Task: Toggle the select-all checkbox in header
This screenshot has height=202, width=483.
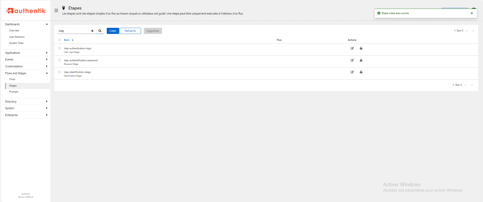Action: pos(60,40)
